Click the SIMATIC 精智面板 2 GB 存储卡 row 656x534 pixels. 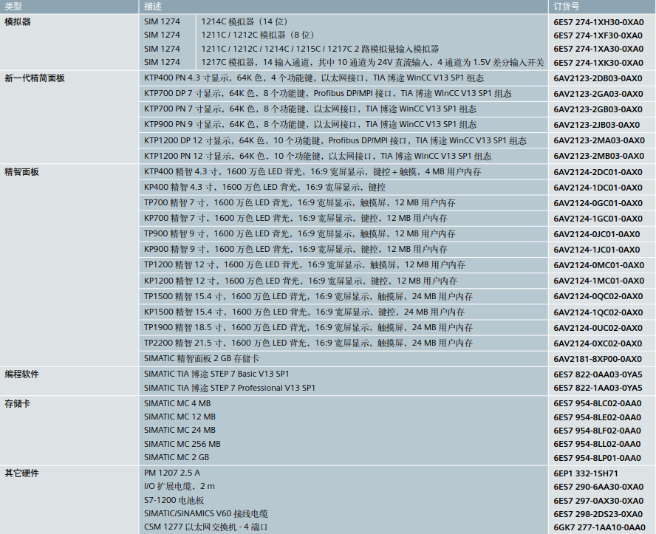pos(344,359)
